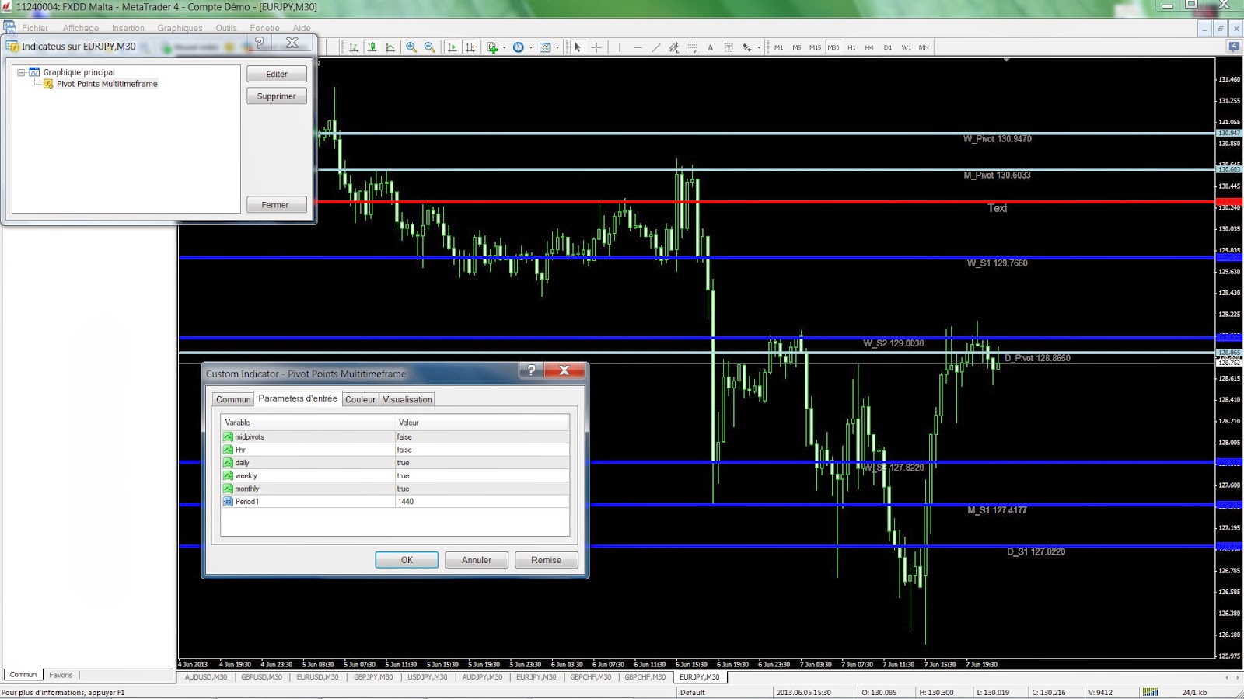Select the text label tool

coord(729,47)
